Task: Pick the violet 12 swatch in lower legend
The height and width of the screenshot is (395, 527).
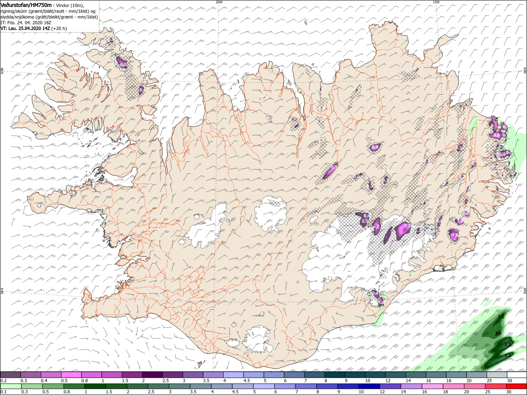Action: 389,386
